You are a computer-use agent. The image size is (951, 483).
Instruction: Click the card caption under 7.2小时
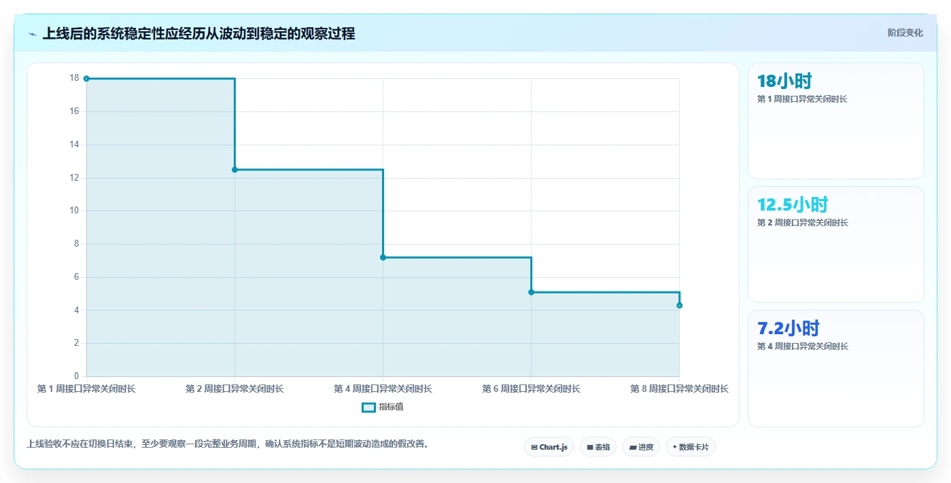[x=803, y=346]
